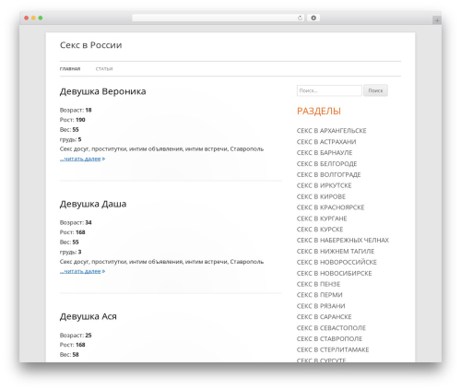Open category Секс в Барнауле
This screenshot has height=390, width=461.
(325, 153)
